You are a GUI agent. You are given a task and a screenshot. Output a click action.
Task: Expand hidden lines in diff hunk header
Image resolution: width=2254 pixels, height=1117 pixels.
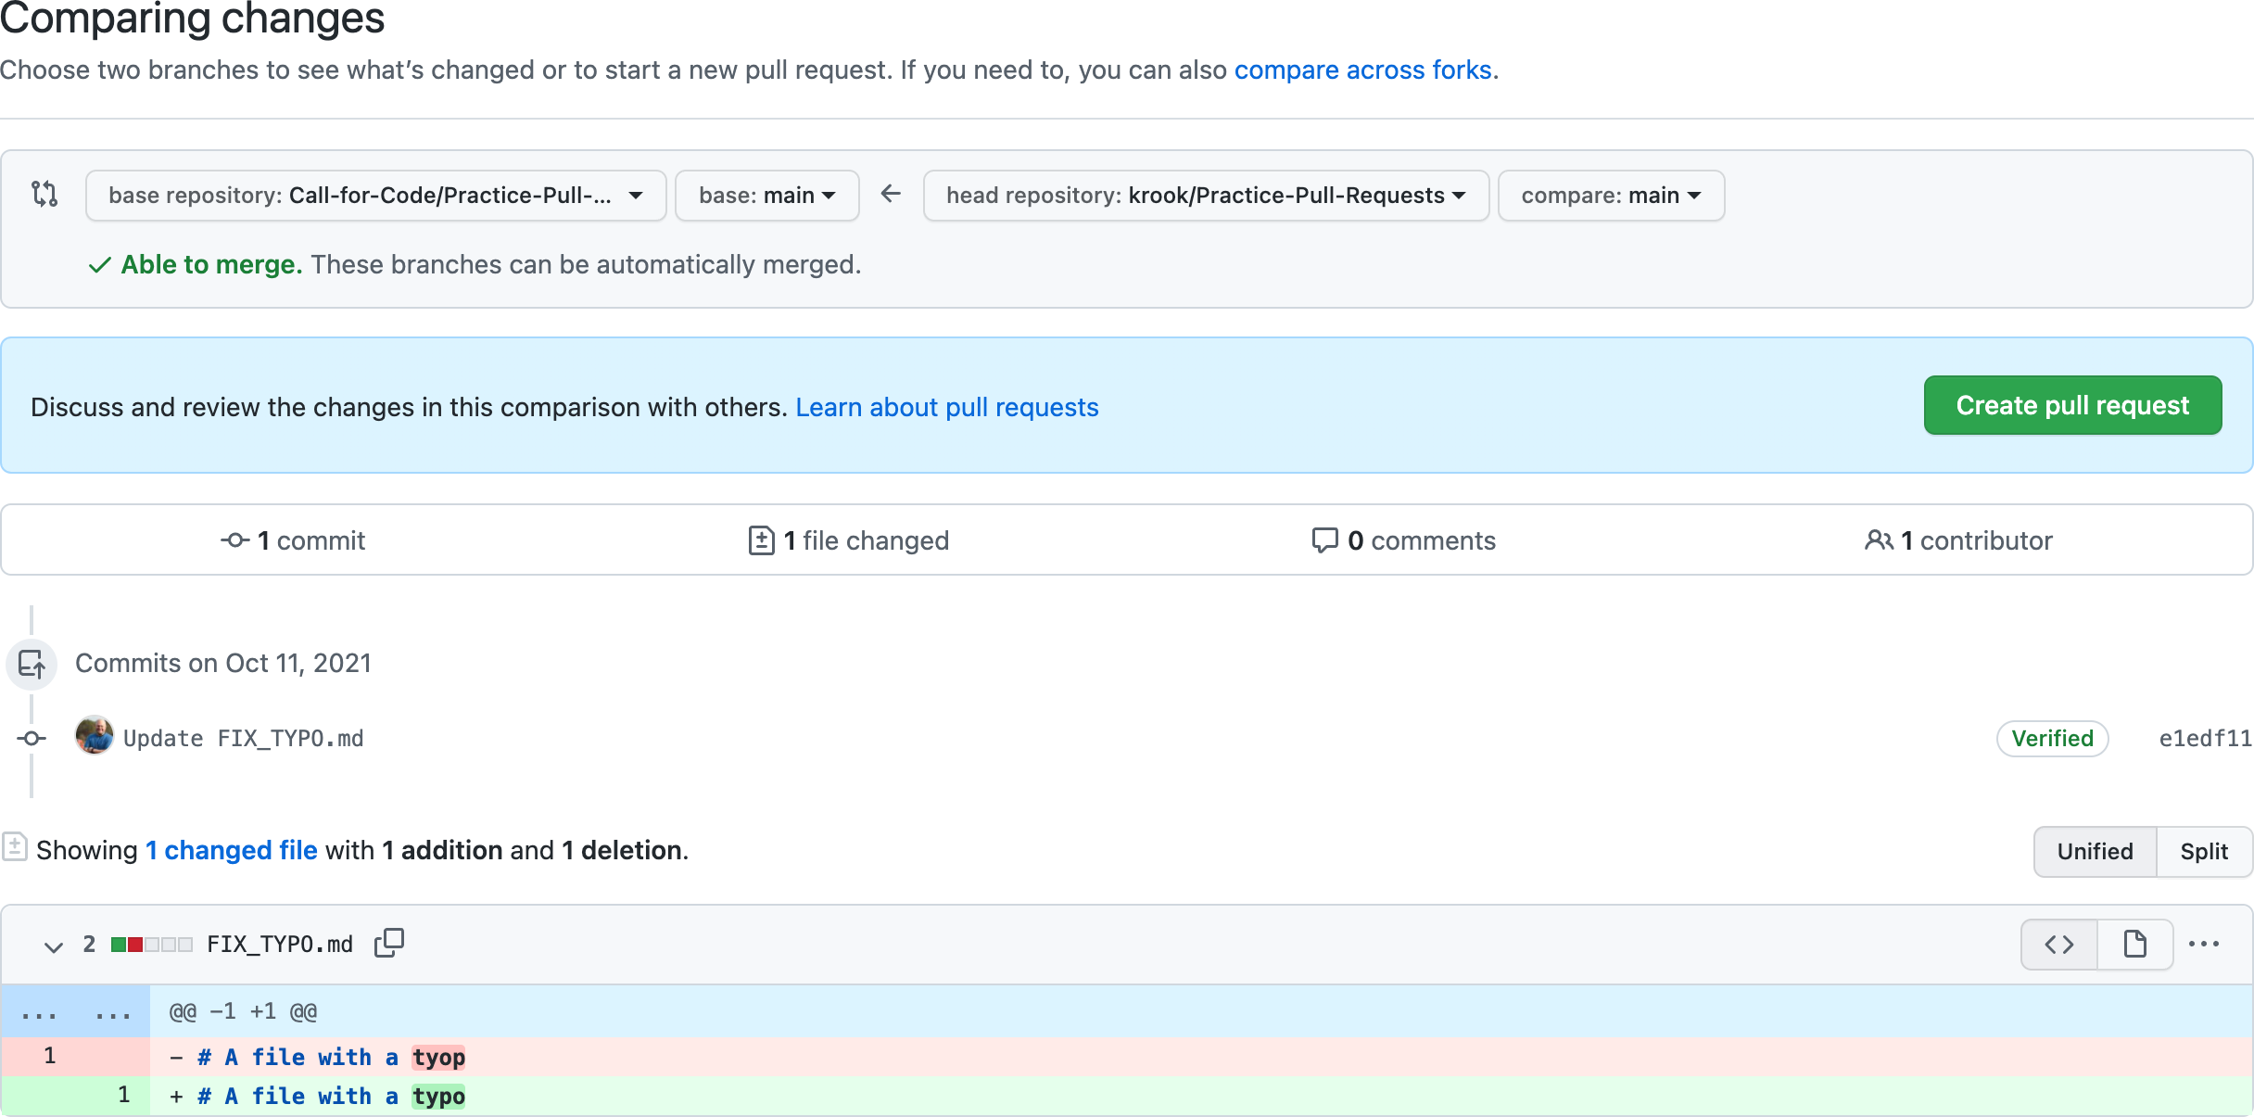[76, 1012]
